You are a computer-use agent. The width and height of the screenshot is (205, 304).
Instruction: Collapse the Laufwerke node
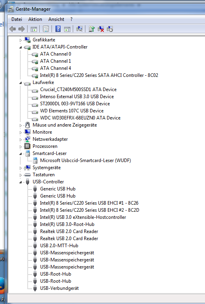click(x=20, y=83)
